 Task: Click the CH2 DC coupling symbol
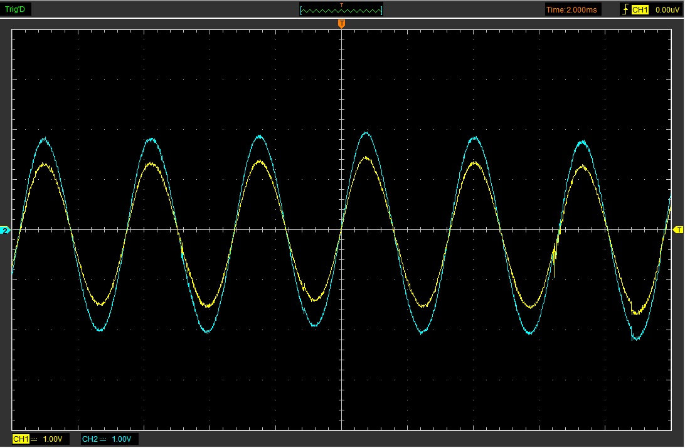[x=104, y=439]
